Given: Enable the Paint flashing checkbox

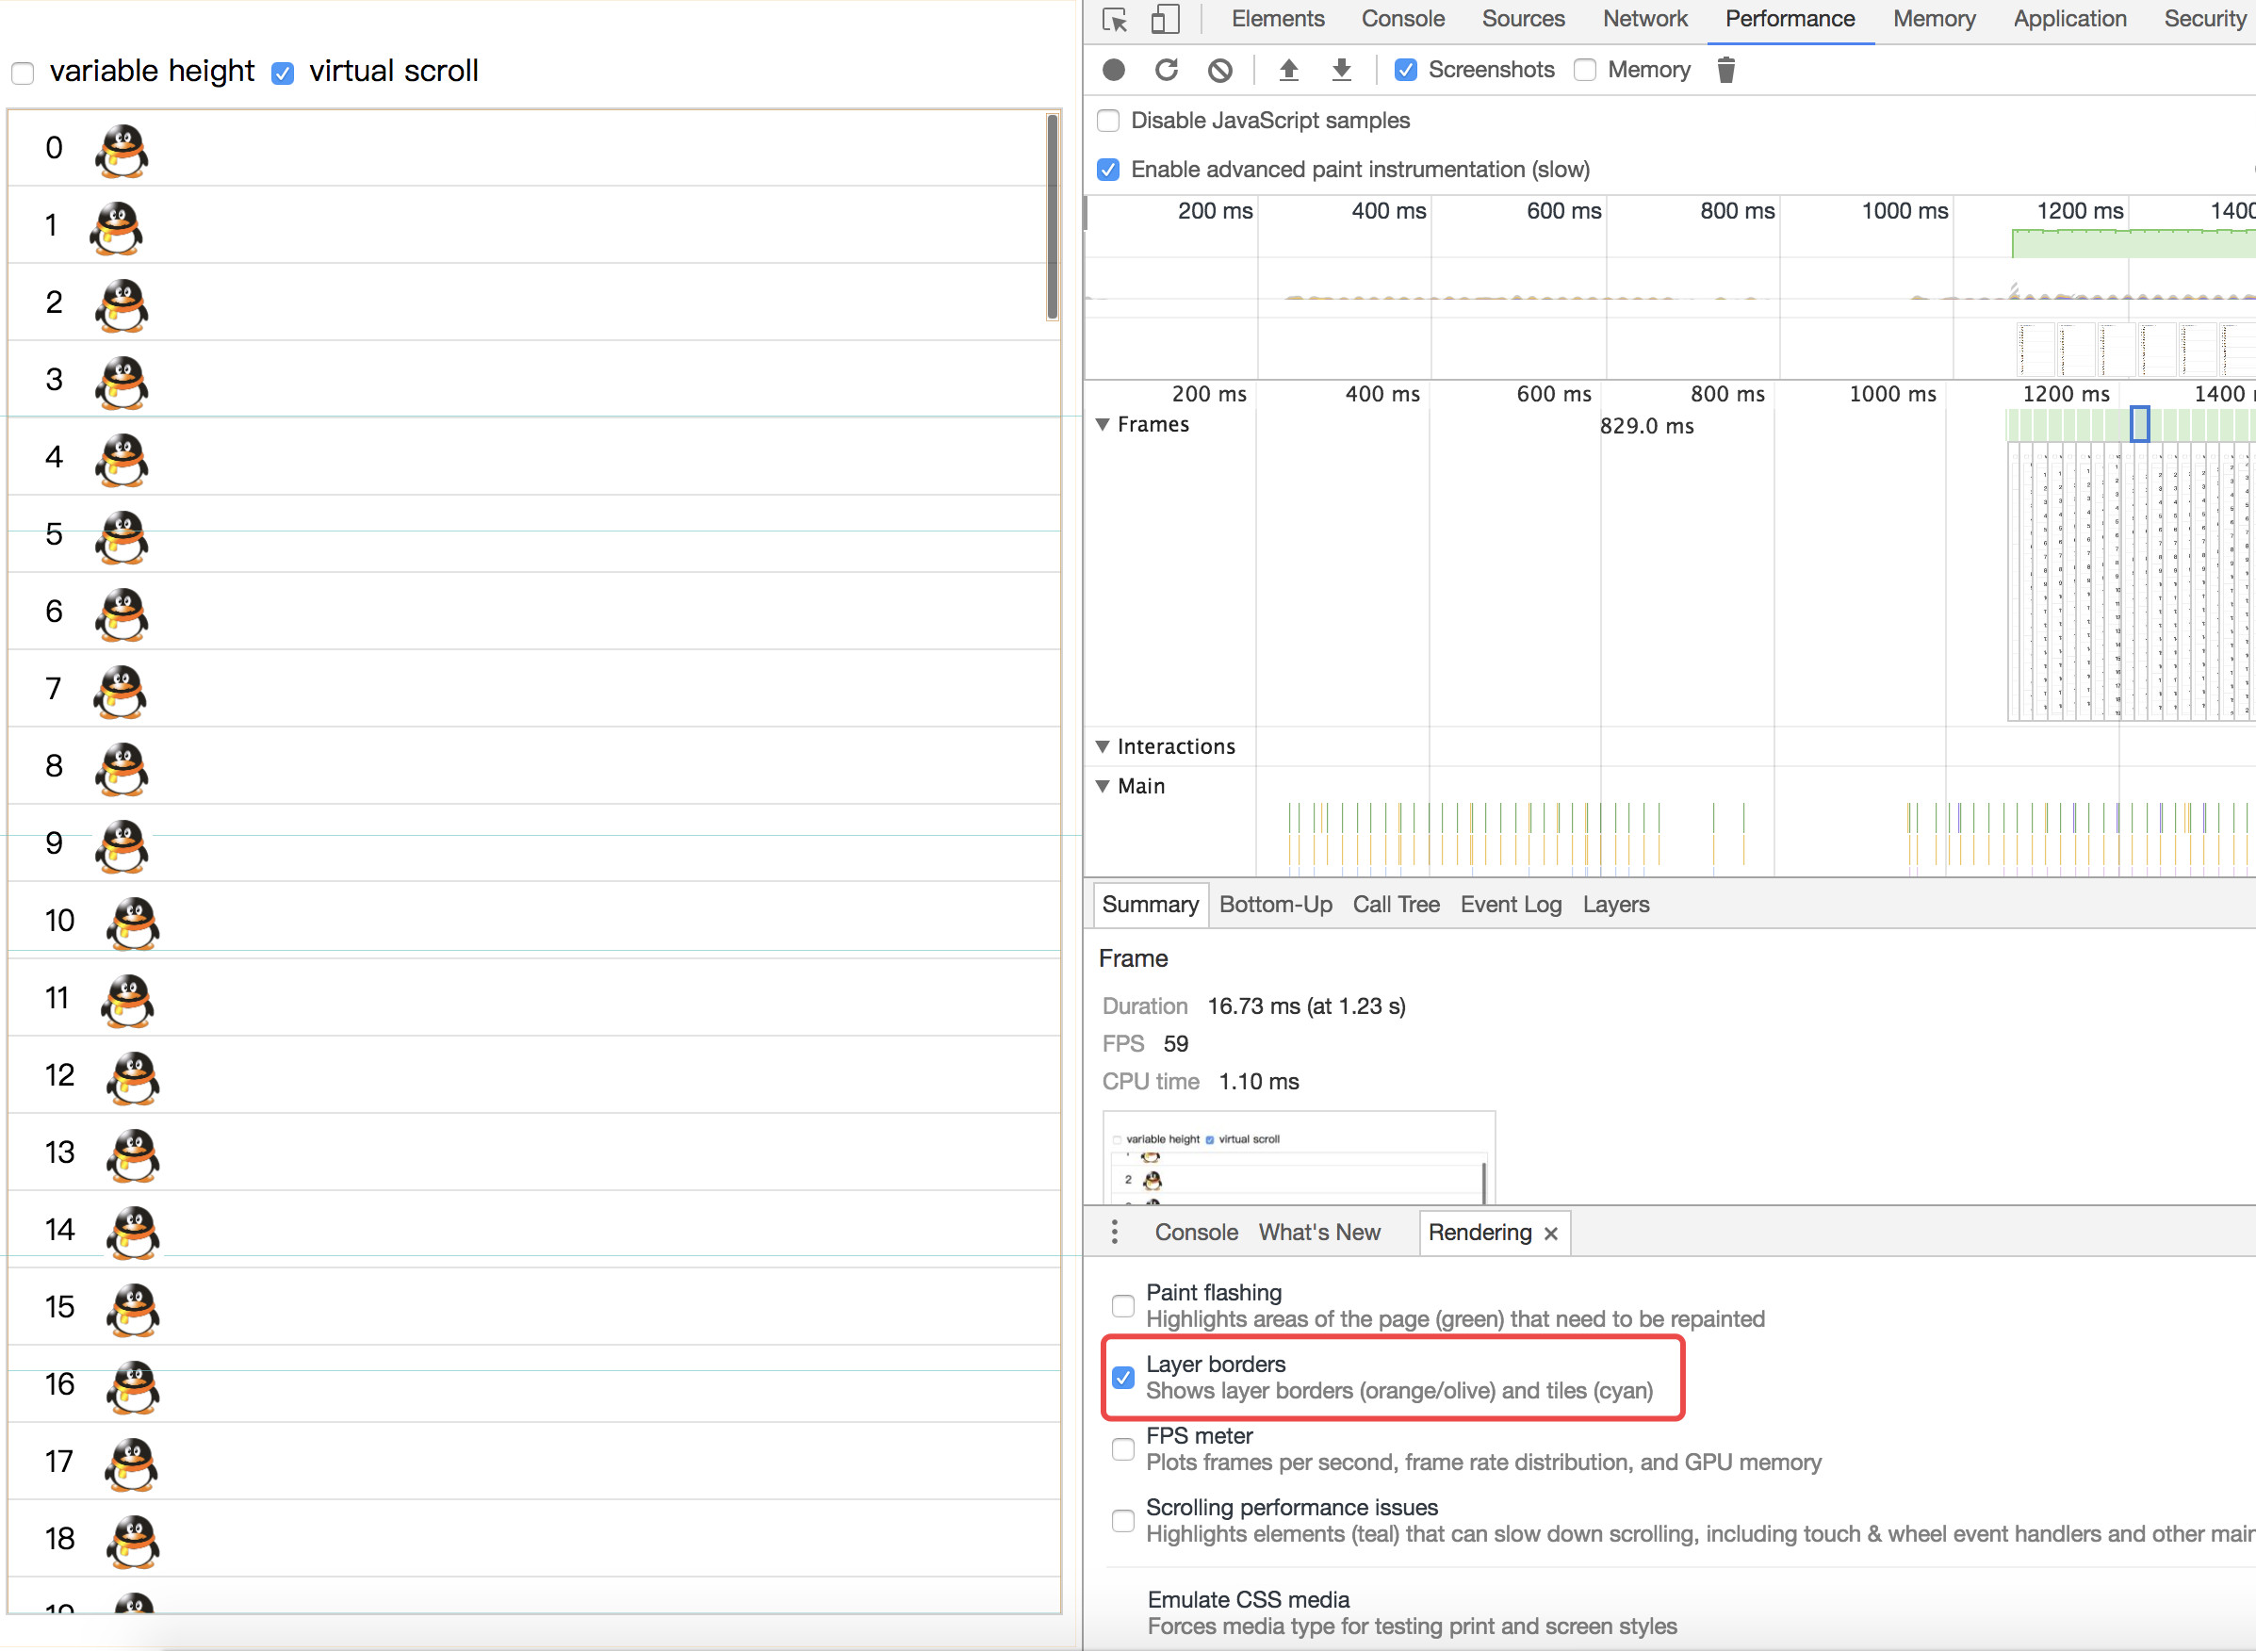Looking at the screenshot, I should [1123, 1305].
